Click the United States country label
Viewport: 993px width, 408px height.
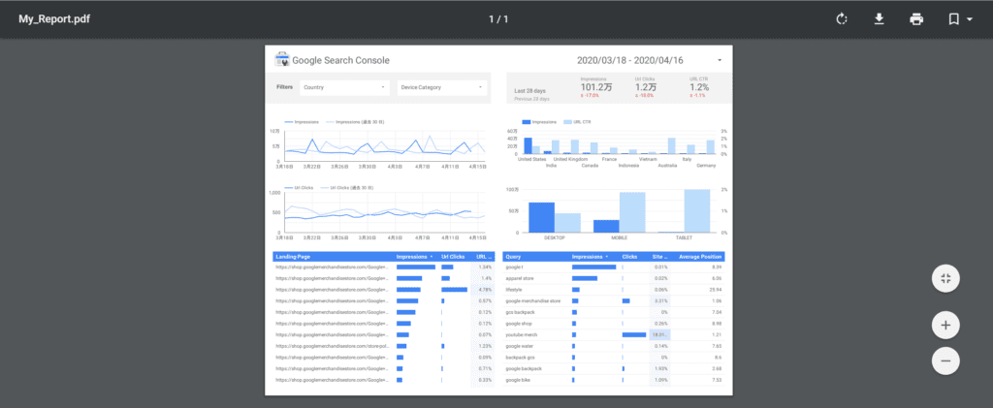pyautogui.click(x=531, y=159)
